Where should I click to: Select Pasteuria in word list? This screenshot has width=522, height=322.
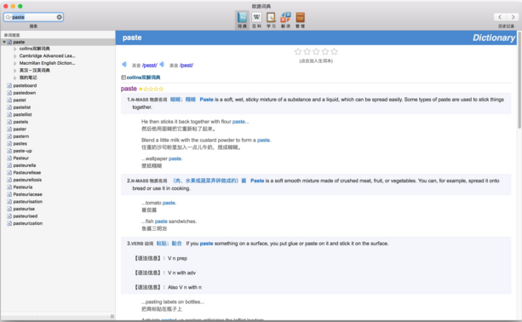(x=23, y=187)
